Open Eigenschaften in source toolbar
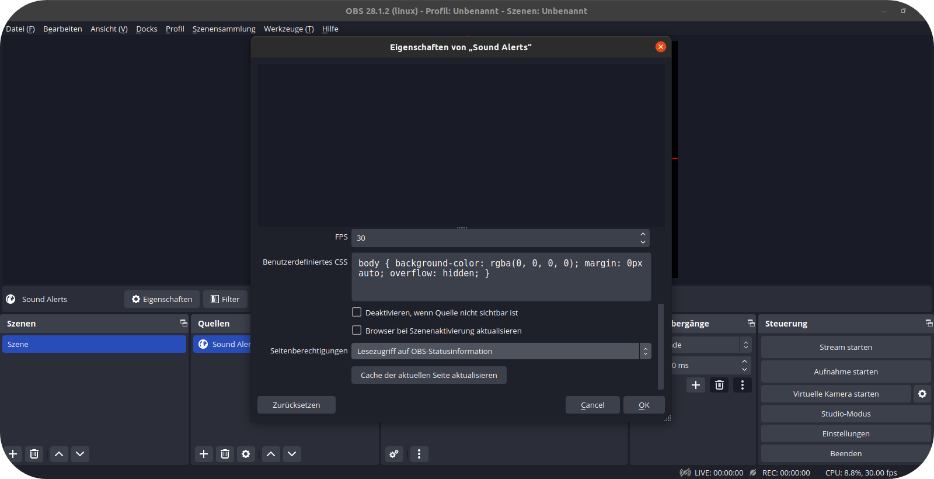 [x=162, y=299]
